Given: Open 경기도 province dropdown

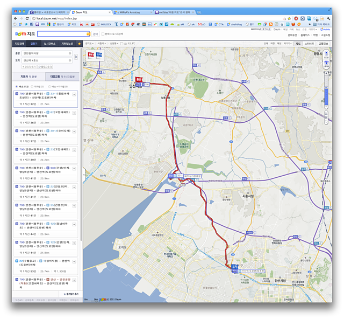Looking at the screenshot, I should pyautogui.click(x=89, y=44).
